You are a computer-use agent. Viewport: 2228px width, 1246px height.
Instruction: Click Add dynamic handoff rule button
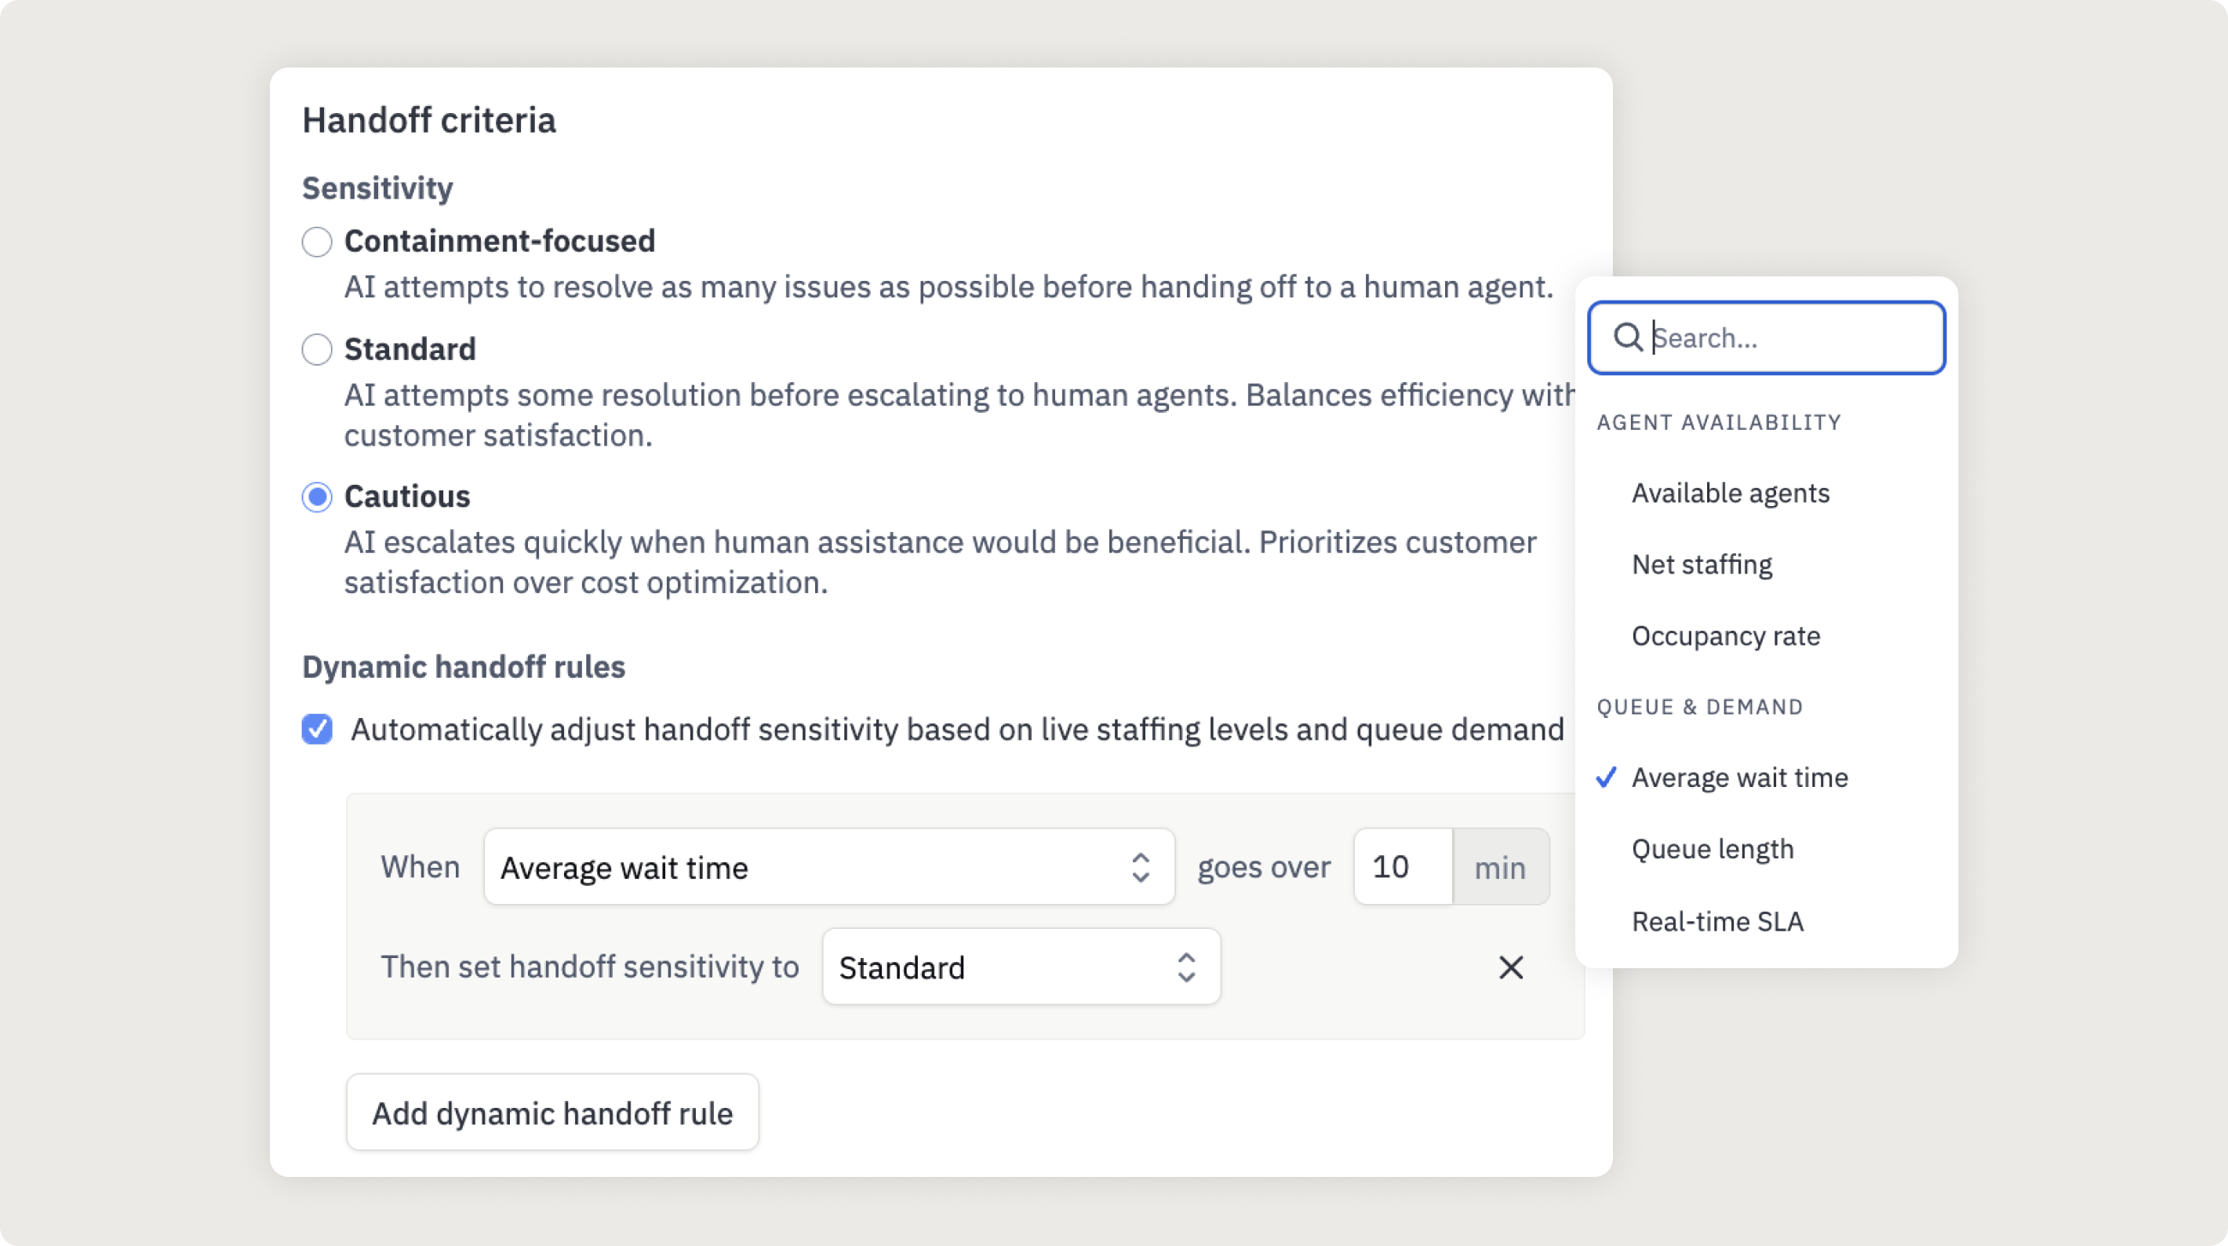click(x=552, y=1113)
